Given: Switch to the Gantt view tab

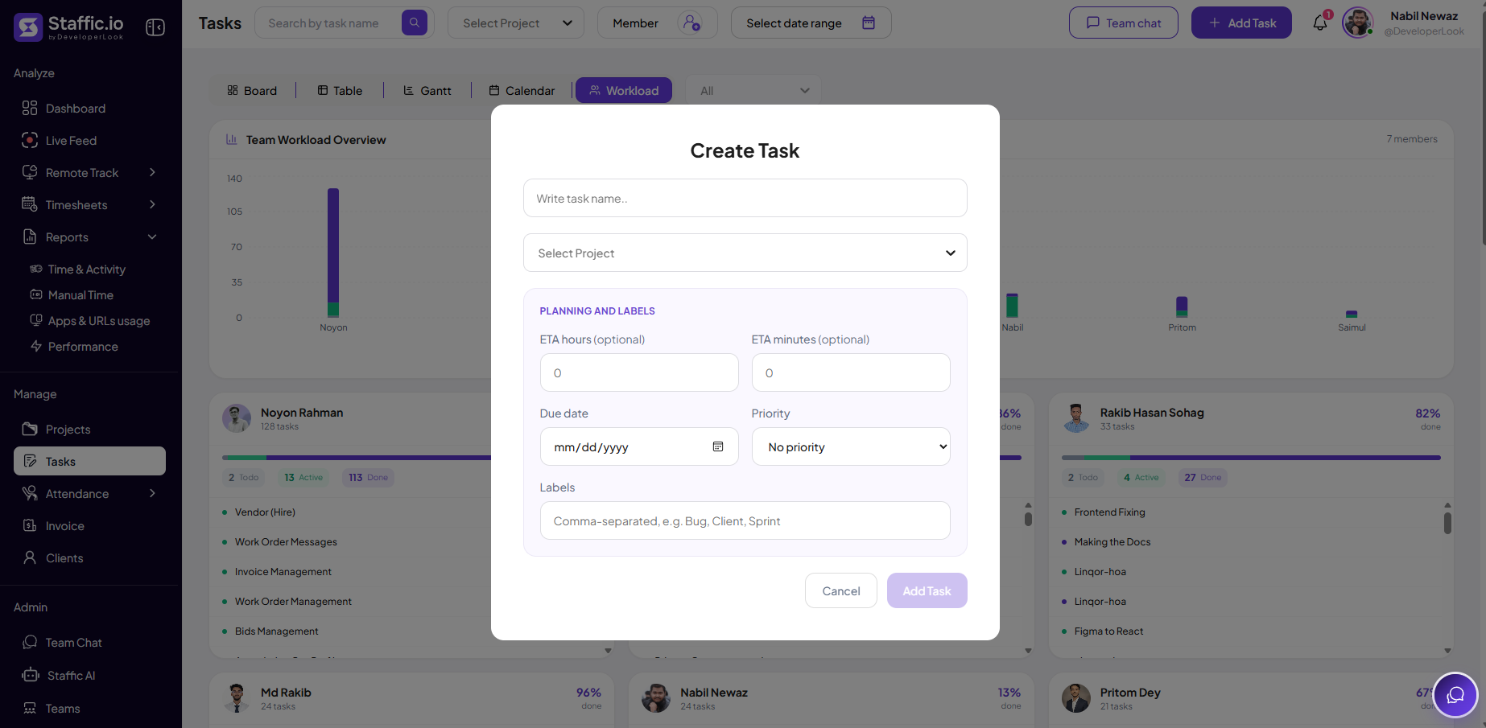Looking at the screenshot, I should (x=427, y=91).
